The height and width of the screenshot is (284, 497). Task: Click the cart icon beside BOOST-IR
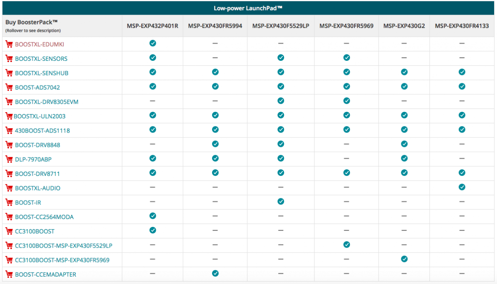pyautogui.click(x=9, y=202)
